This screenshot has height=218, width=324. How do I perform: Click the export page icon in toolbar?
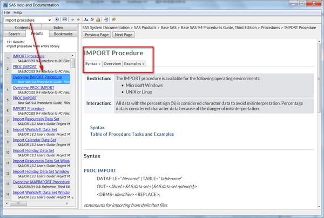[x=106, y=19]
